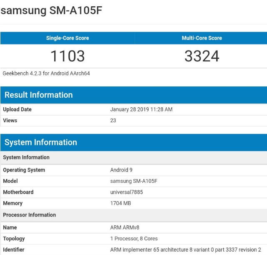Click the Processor Information subheader row

tap(134, 215)
